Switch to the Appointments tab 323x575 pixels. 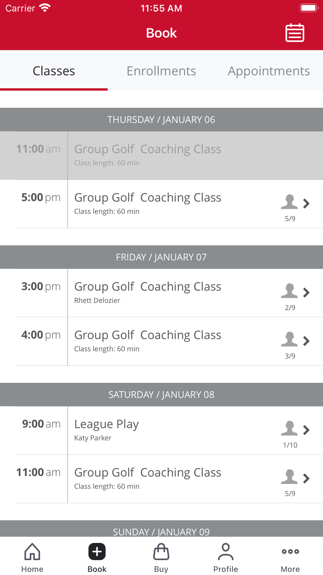coord(269,71)
